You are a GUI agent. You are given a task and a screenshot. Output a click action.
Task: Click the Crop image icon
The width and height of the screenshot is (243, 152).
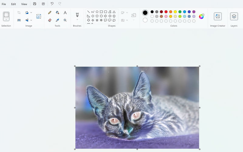click(x=19, y=13)
